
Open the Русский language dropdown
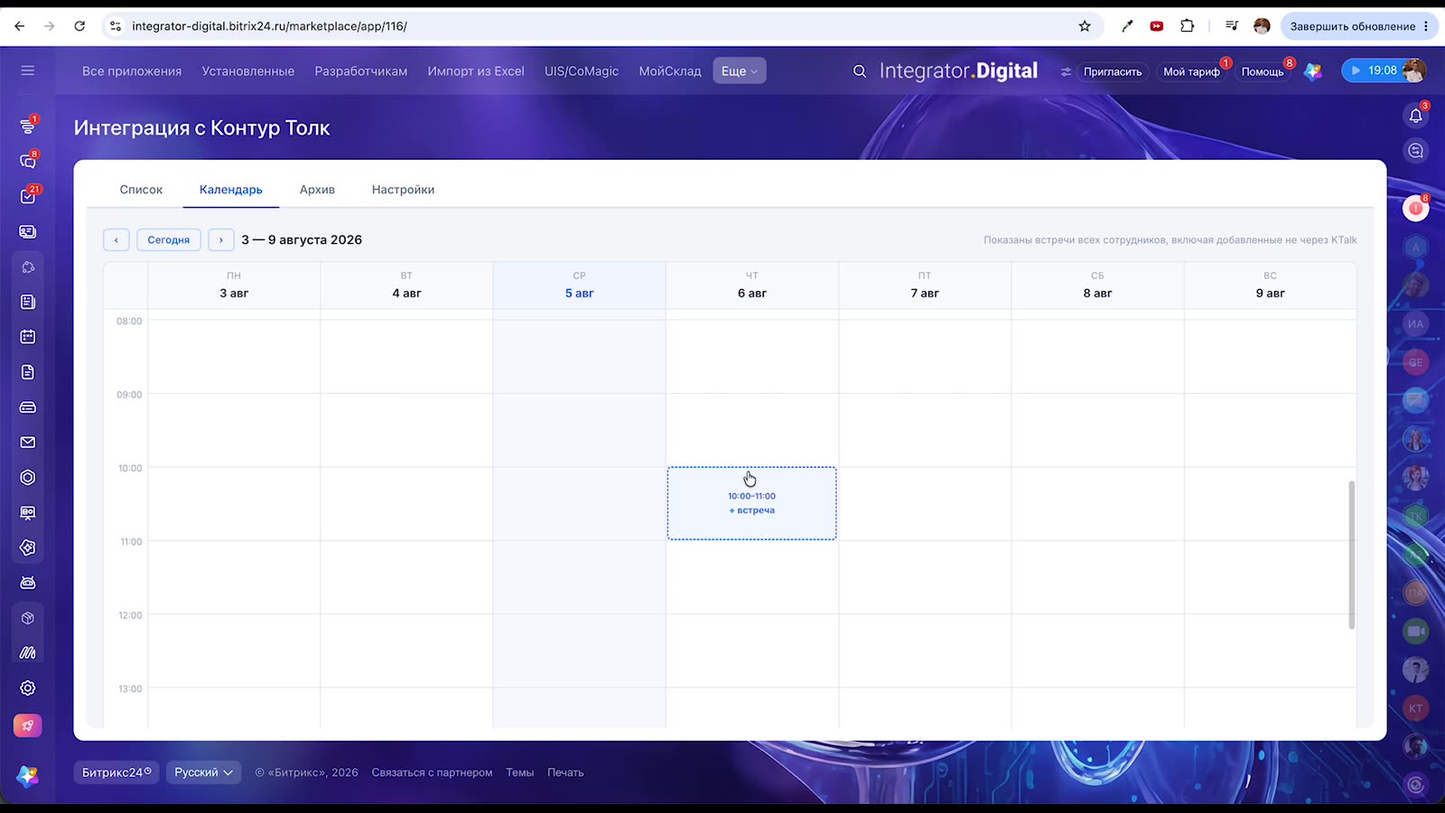tap(203, 772)
